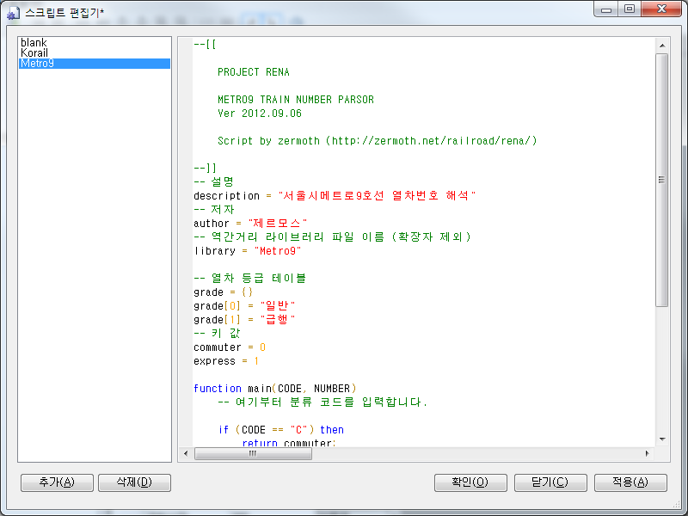Close the script editor window
The image size is (688, 516).
tap(661, 9)
